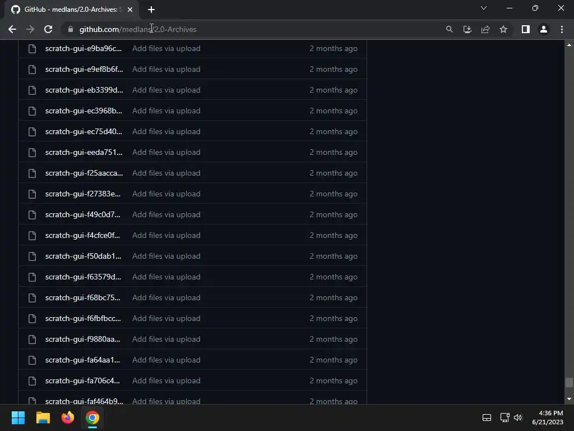Open commit message for scratch-gui-f27383e row
574x431 pixels.
click(166, 194)
